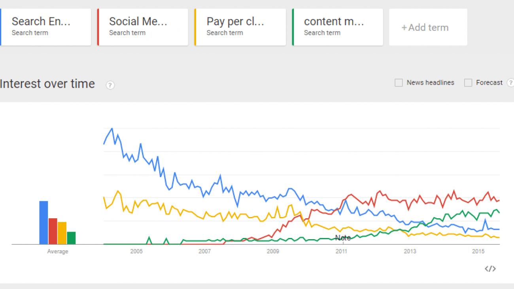Image resolution: width=514 pixels, height=289 pixels.
Task: Click the 2015 label on the time axis
Action: click(478, 251)
